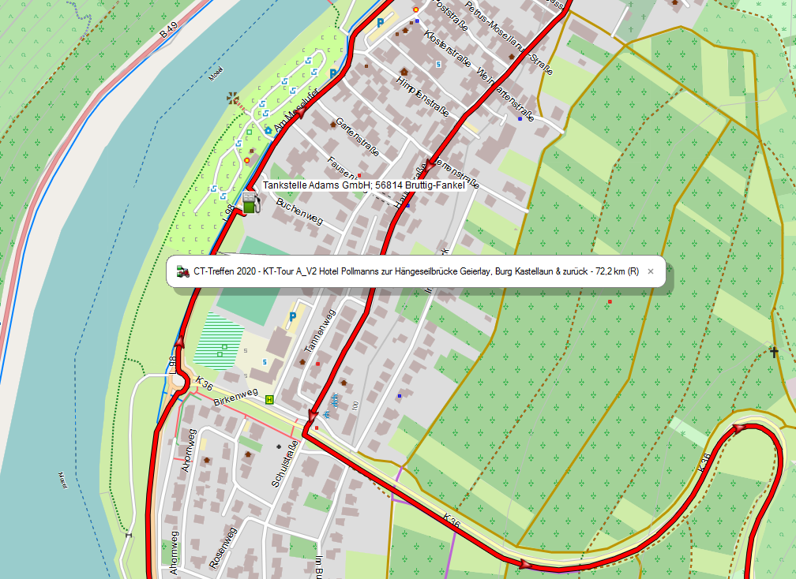Click the green H bus stop icon on Birkenweg
The width and height of the screenshot is (796, 579).
[269, 399]
